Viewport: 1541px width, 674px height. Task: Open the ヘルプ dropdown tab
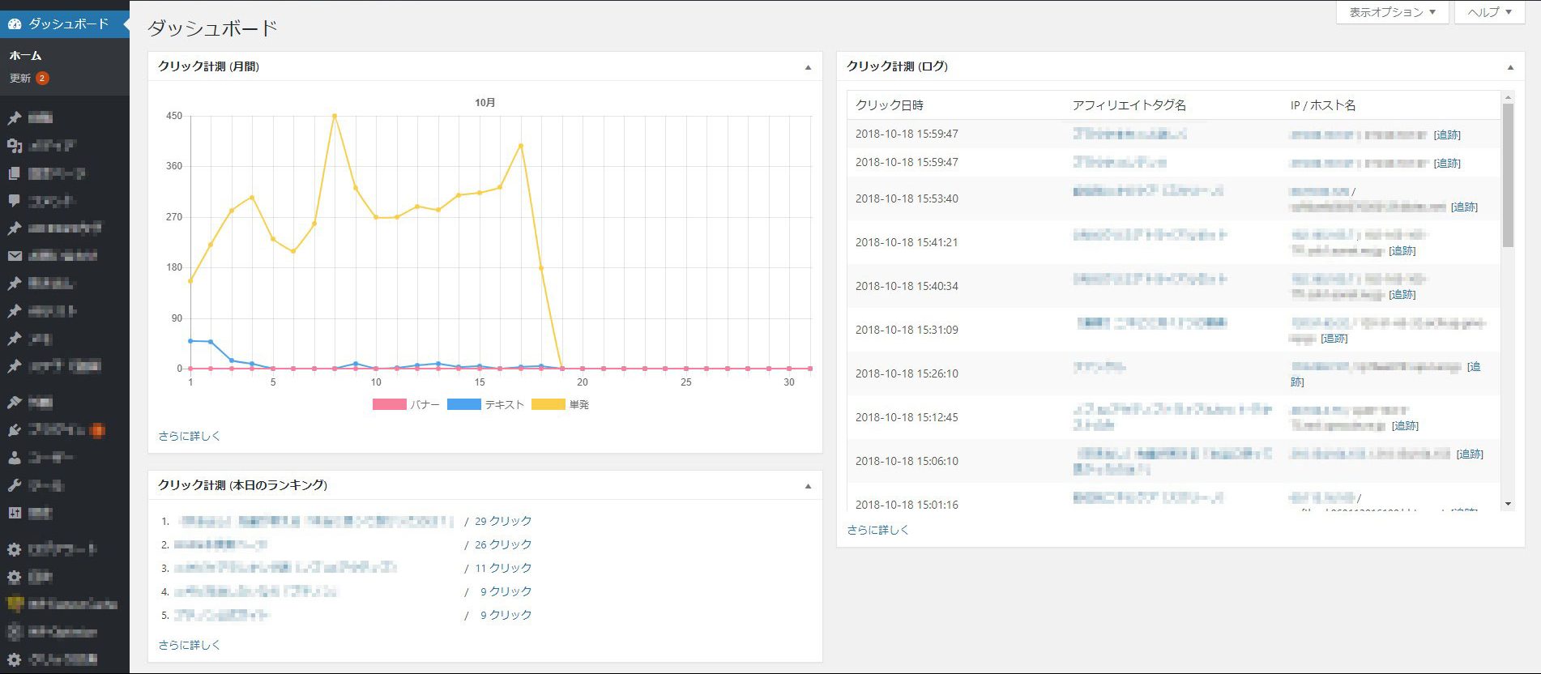(x=1489, y=12)
